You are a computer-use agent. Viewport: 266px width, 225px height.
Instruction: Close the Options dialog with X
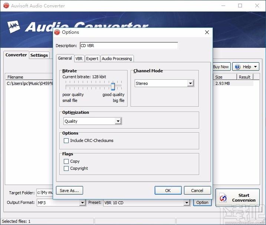(x=207, y=32)
